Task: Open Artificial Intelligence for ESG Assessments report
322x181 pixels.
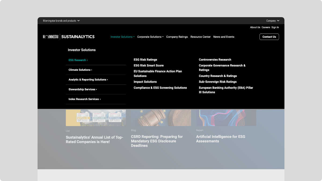Action: [221, 139]
